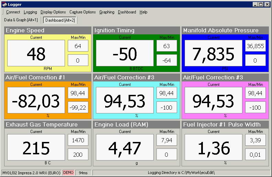The image size is (272, 177).
Task: Maximize the Logger window
Action: [x=261, y=4]
